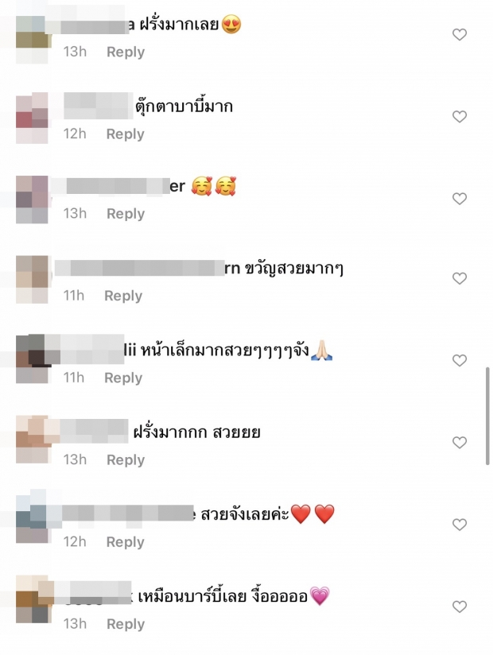The image size is (493, 655).
Task: Tap the heart next to ฝรั่งมากกก สวยยย
Action: [460, 442]
